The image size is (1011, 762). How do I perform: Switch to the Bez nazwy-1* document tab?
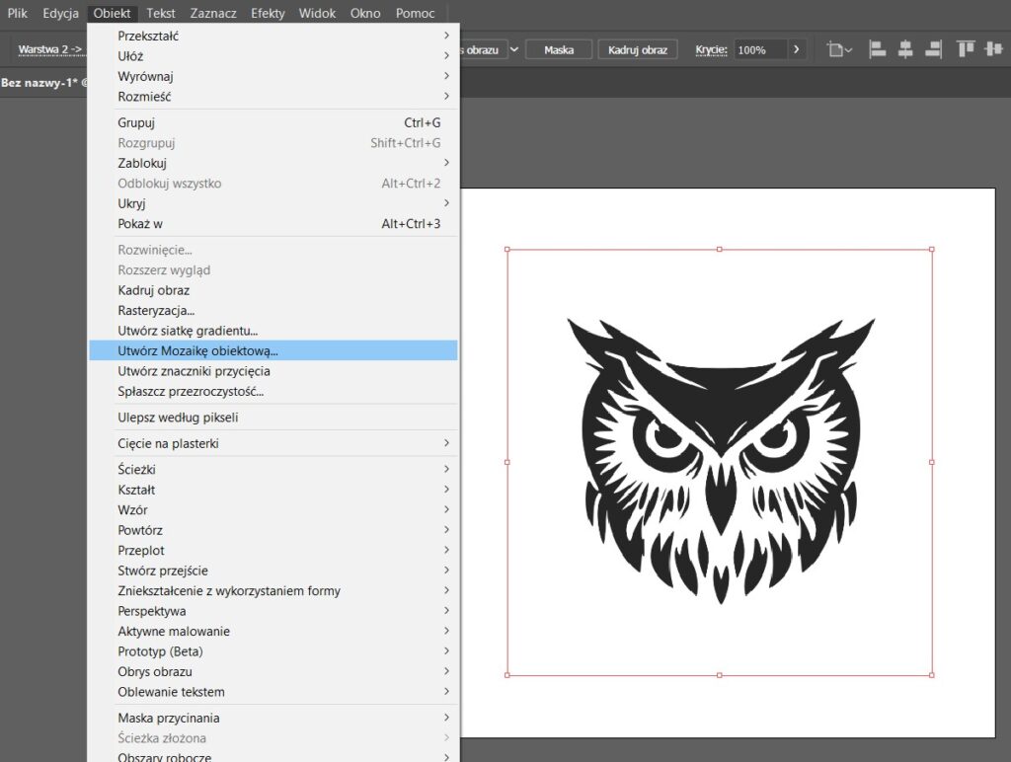[42, 83]
